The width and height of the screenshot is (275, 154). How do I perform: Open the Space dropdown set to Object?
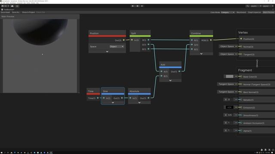pyautogui.click(x=116, y=47)
